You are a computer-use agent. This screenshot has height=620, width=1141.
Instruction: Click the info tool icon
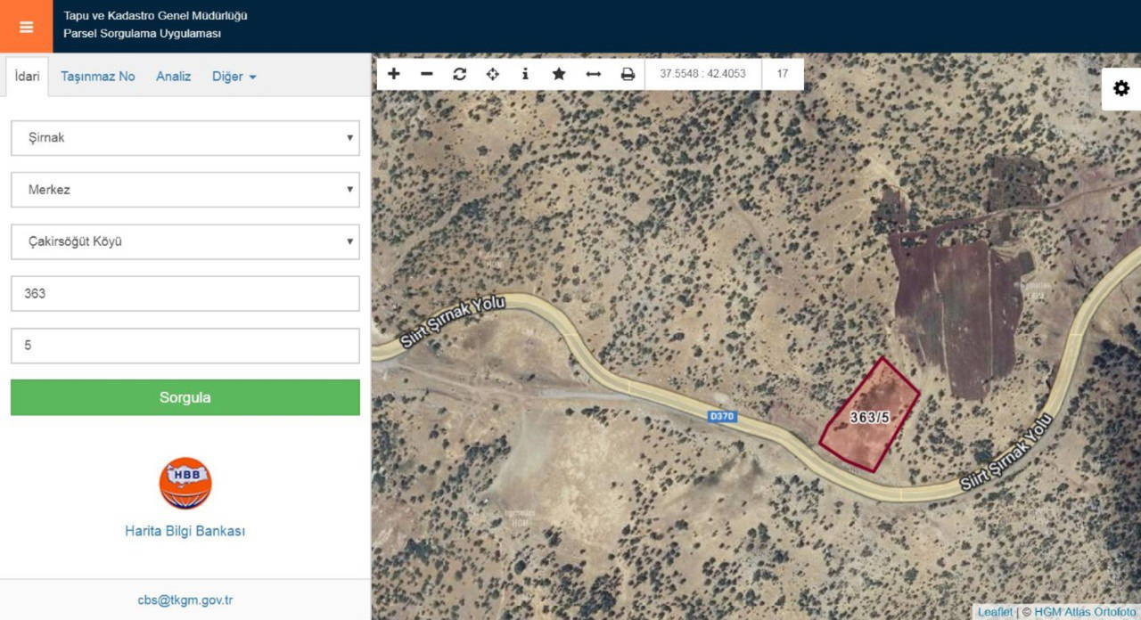(525, 74)
